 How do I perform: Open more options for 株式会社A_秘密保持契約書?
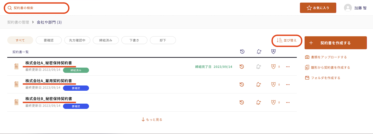[x=288, y=67]
